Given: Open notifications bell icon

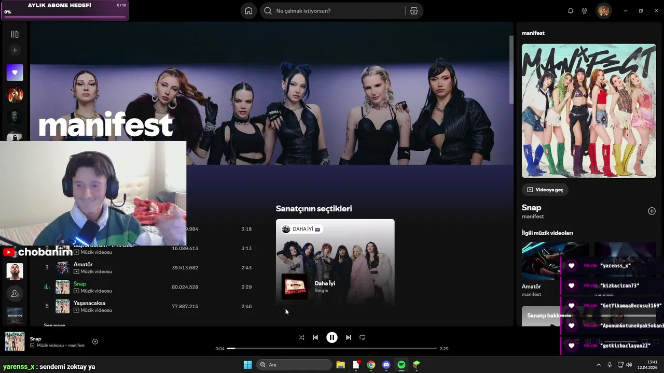Looking at the screenshot, I should point(571,11).
